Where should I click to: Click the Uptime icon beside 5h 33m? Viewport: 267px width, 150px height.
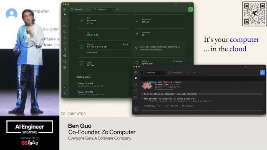tap(82, 64)
